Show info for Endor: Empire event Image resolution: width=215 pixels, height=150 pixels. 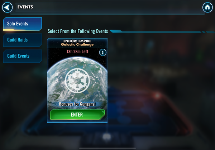click(x=103, y=52)
